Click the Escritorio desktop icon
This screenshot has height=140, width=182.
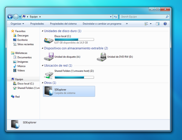pos(15,40)
